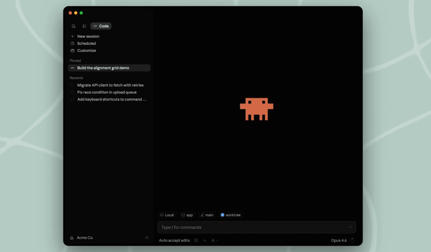The height and width of the screenshot is (252, 431).
Task: Click the settings gear near Acme Co.
Action: pyautogui.click(x=147, y=238)
